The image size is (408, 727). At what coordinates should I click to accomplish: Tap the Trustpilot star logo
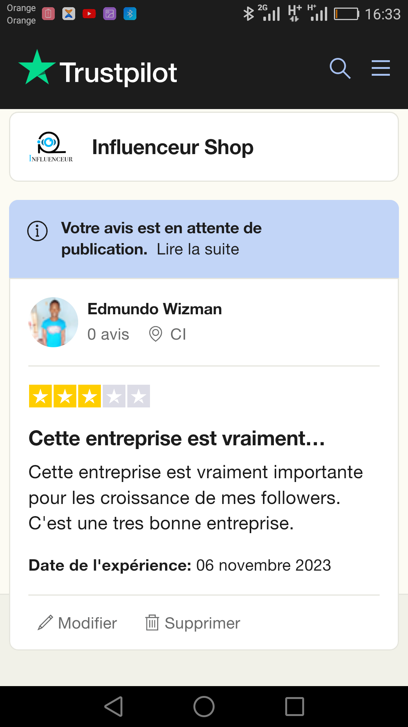tap(37, 68)
